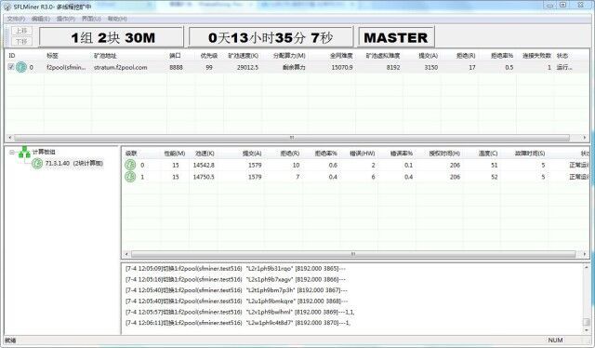Click the green icon of compute board 0
595x348 pixels.
pos(130,165)
